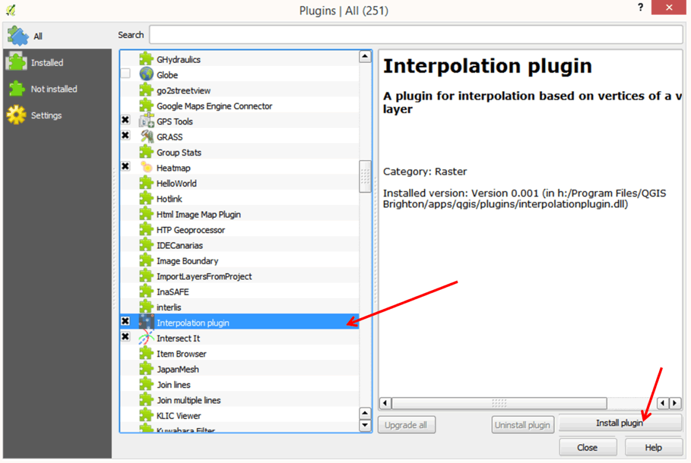This screenshot has width=691, height=463.
Task: Click the Html Image Map Plugin icon
Action: point(146,214)
